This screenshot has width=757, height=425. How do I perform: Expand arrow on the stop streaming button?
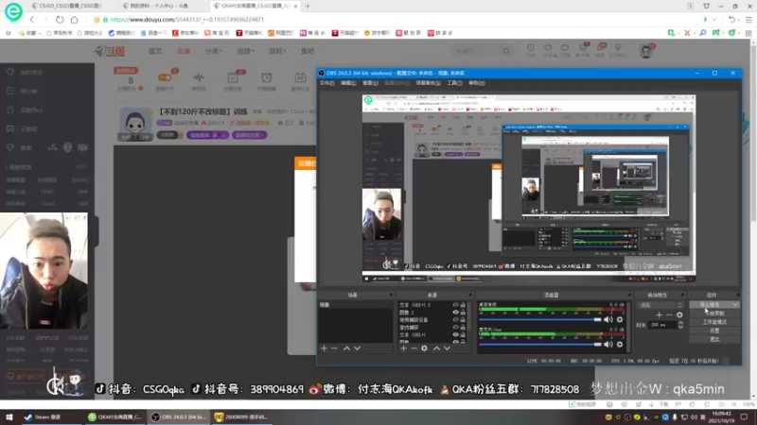point(735,304)
